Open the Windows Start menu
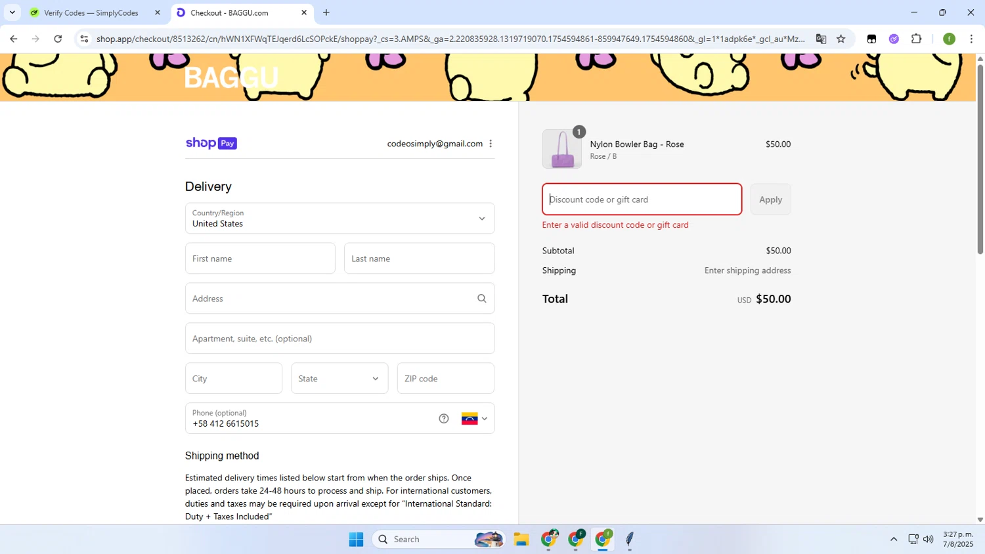The image size is (985, 554). (356, 540)
